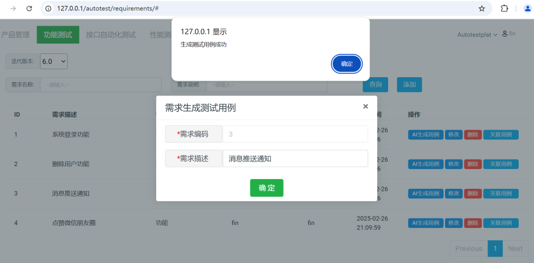The image size is (534, 263).
Task: Reload the page with the refresh icon
Action: (29, 8)
